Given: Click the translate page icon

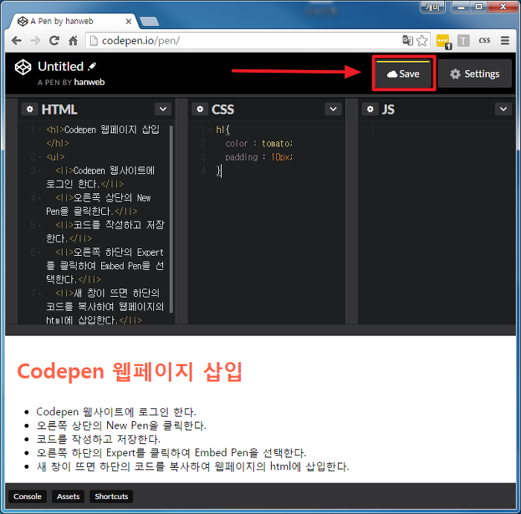Looking at the screenshot, I should [408, 40].
